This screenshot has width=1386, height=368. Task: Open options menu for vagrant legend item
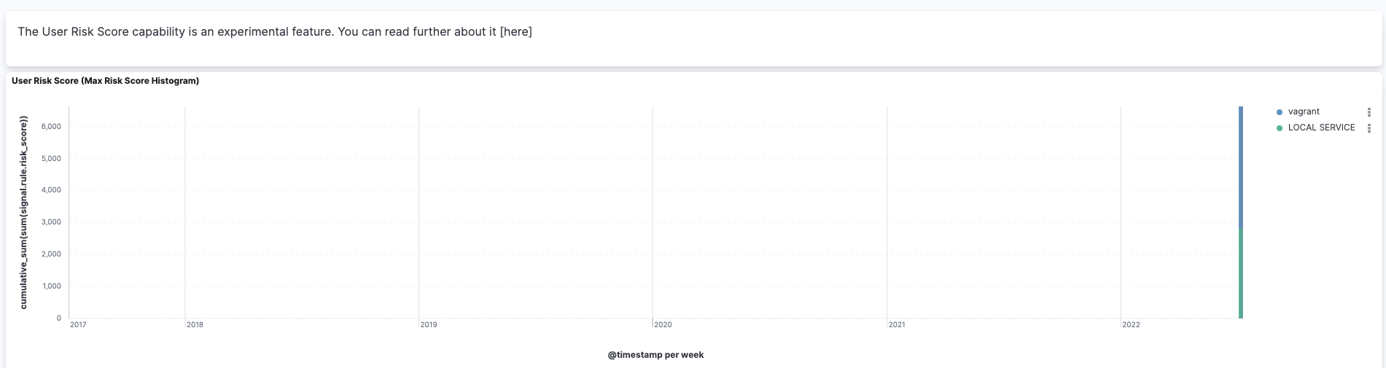(x=1369, y=112)
